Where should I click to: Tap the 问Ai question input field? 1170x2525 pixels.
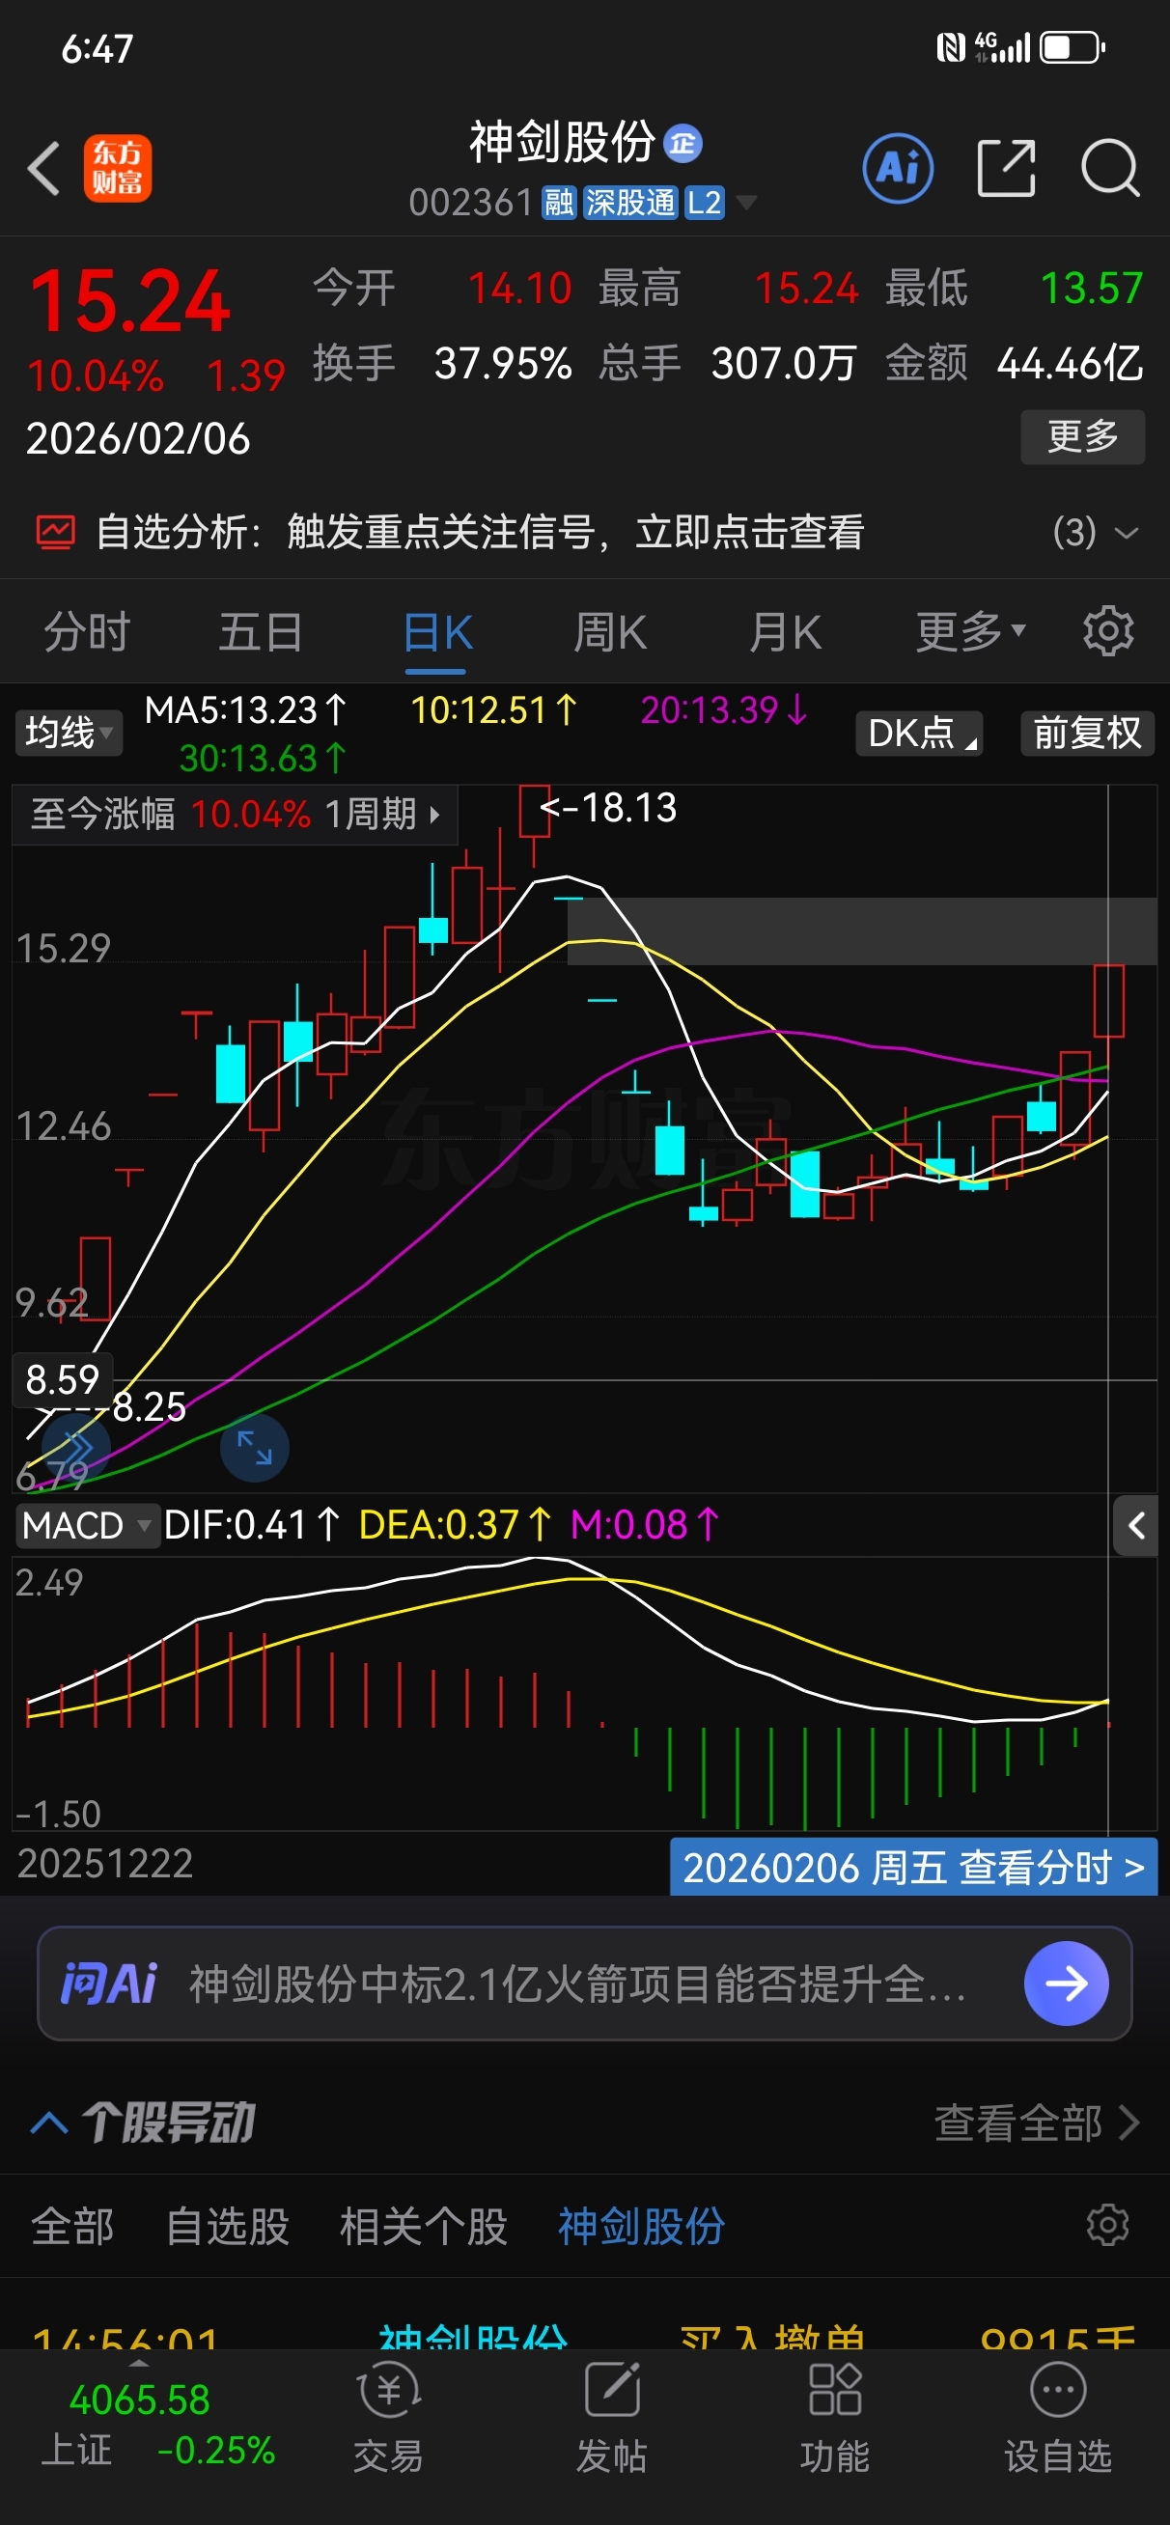point(584,1983)
